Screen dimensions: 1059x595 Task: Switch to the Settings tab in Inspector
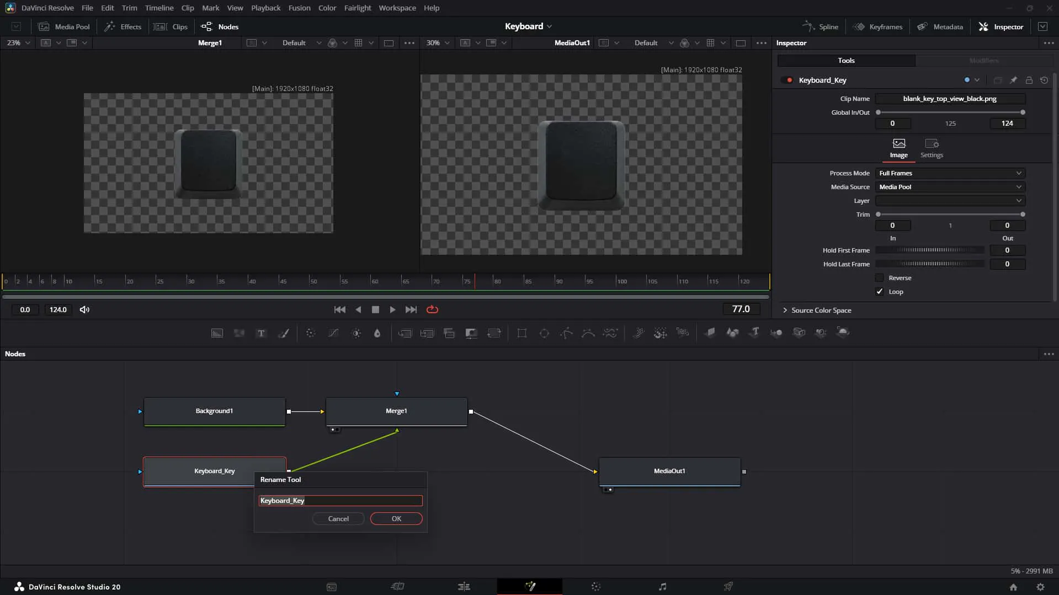click(932, 148)
